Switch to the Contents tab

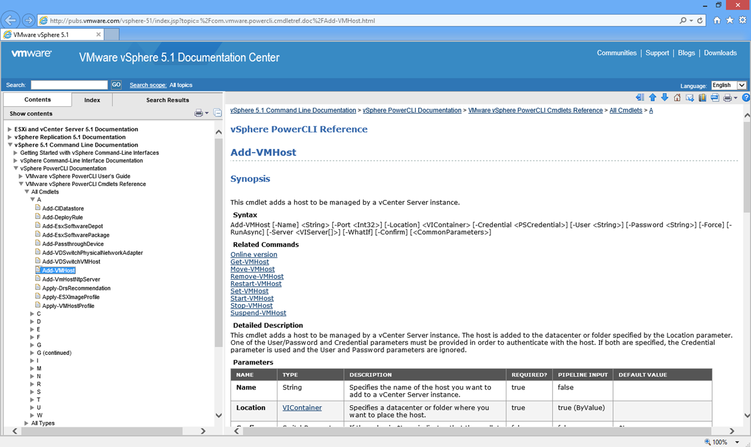38,100
